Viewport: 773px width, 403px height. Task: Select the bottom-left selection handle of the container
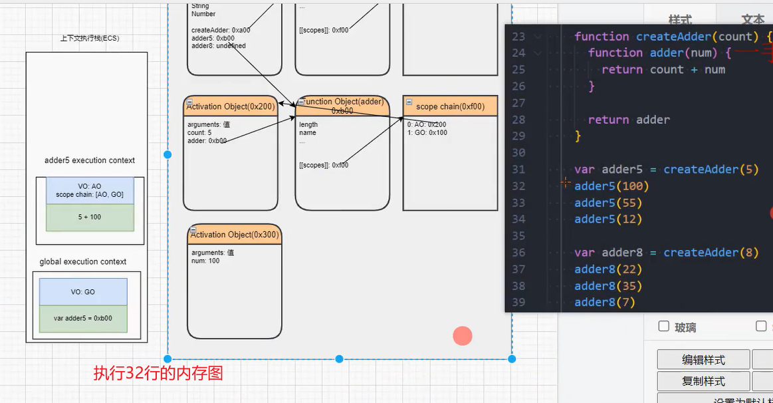(x=167, y=359)
